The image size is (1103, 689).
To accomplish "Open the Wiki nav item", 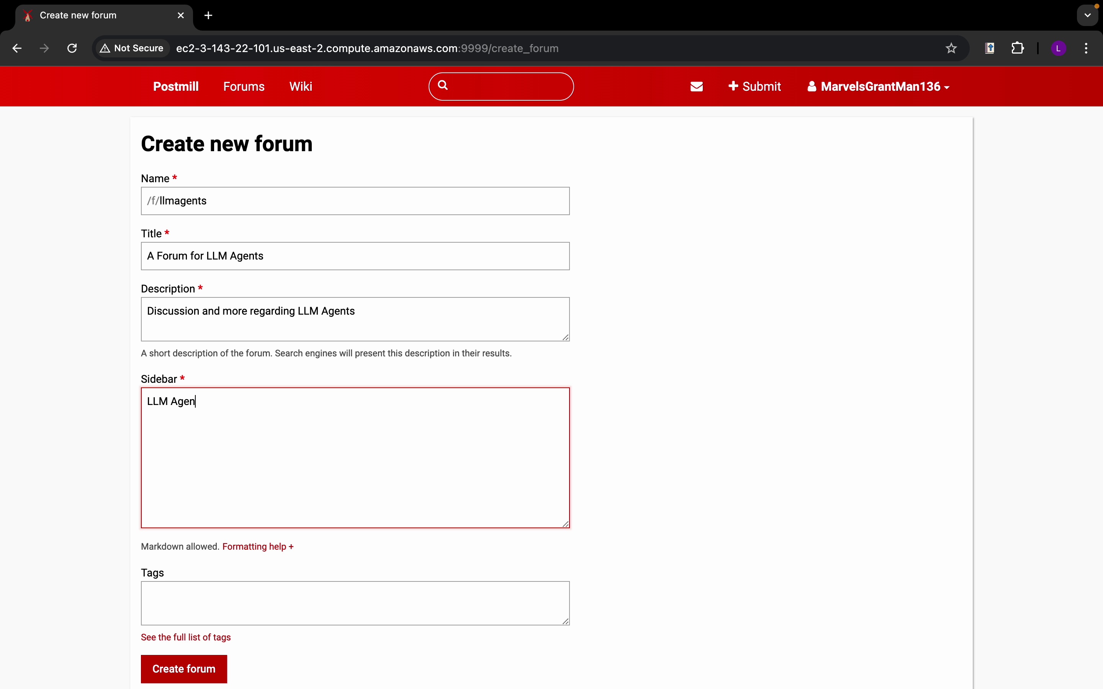I will pyautogui.click(x=301, y=87).
